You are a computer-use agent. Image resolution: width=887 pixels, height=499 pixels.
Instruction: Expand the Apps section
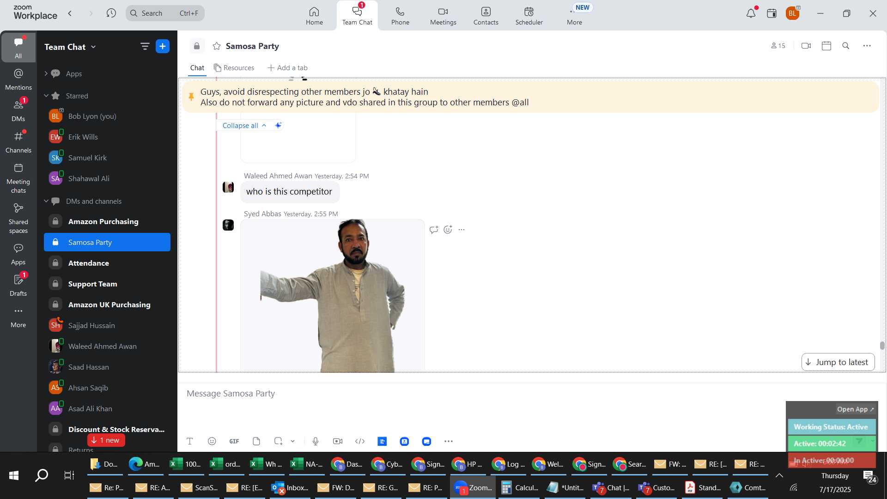click(x=46, y=73)
